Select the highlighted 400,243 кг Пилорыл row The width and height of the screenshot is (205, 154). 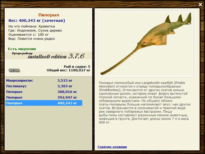(x=44, y=103)
